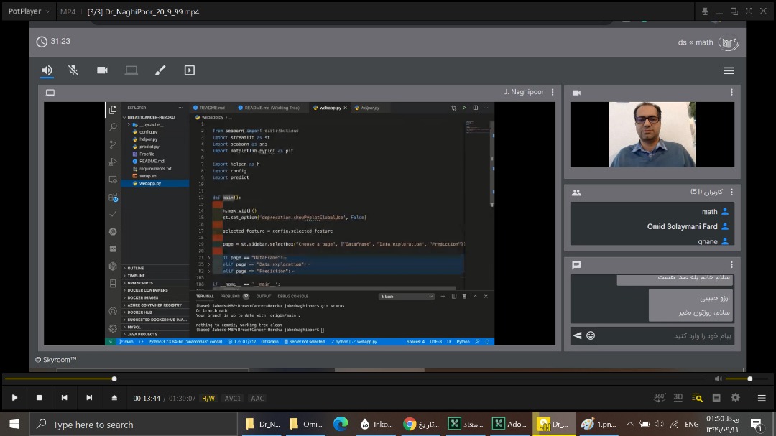This screenshot has width=776, height=436.
Task: Skip to the previous file
Action: pos(65,398)
